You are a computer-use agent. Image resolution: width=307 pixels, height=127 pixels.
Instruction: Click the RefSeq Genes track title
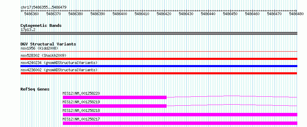click(x=35, y=89)
